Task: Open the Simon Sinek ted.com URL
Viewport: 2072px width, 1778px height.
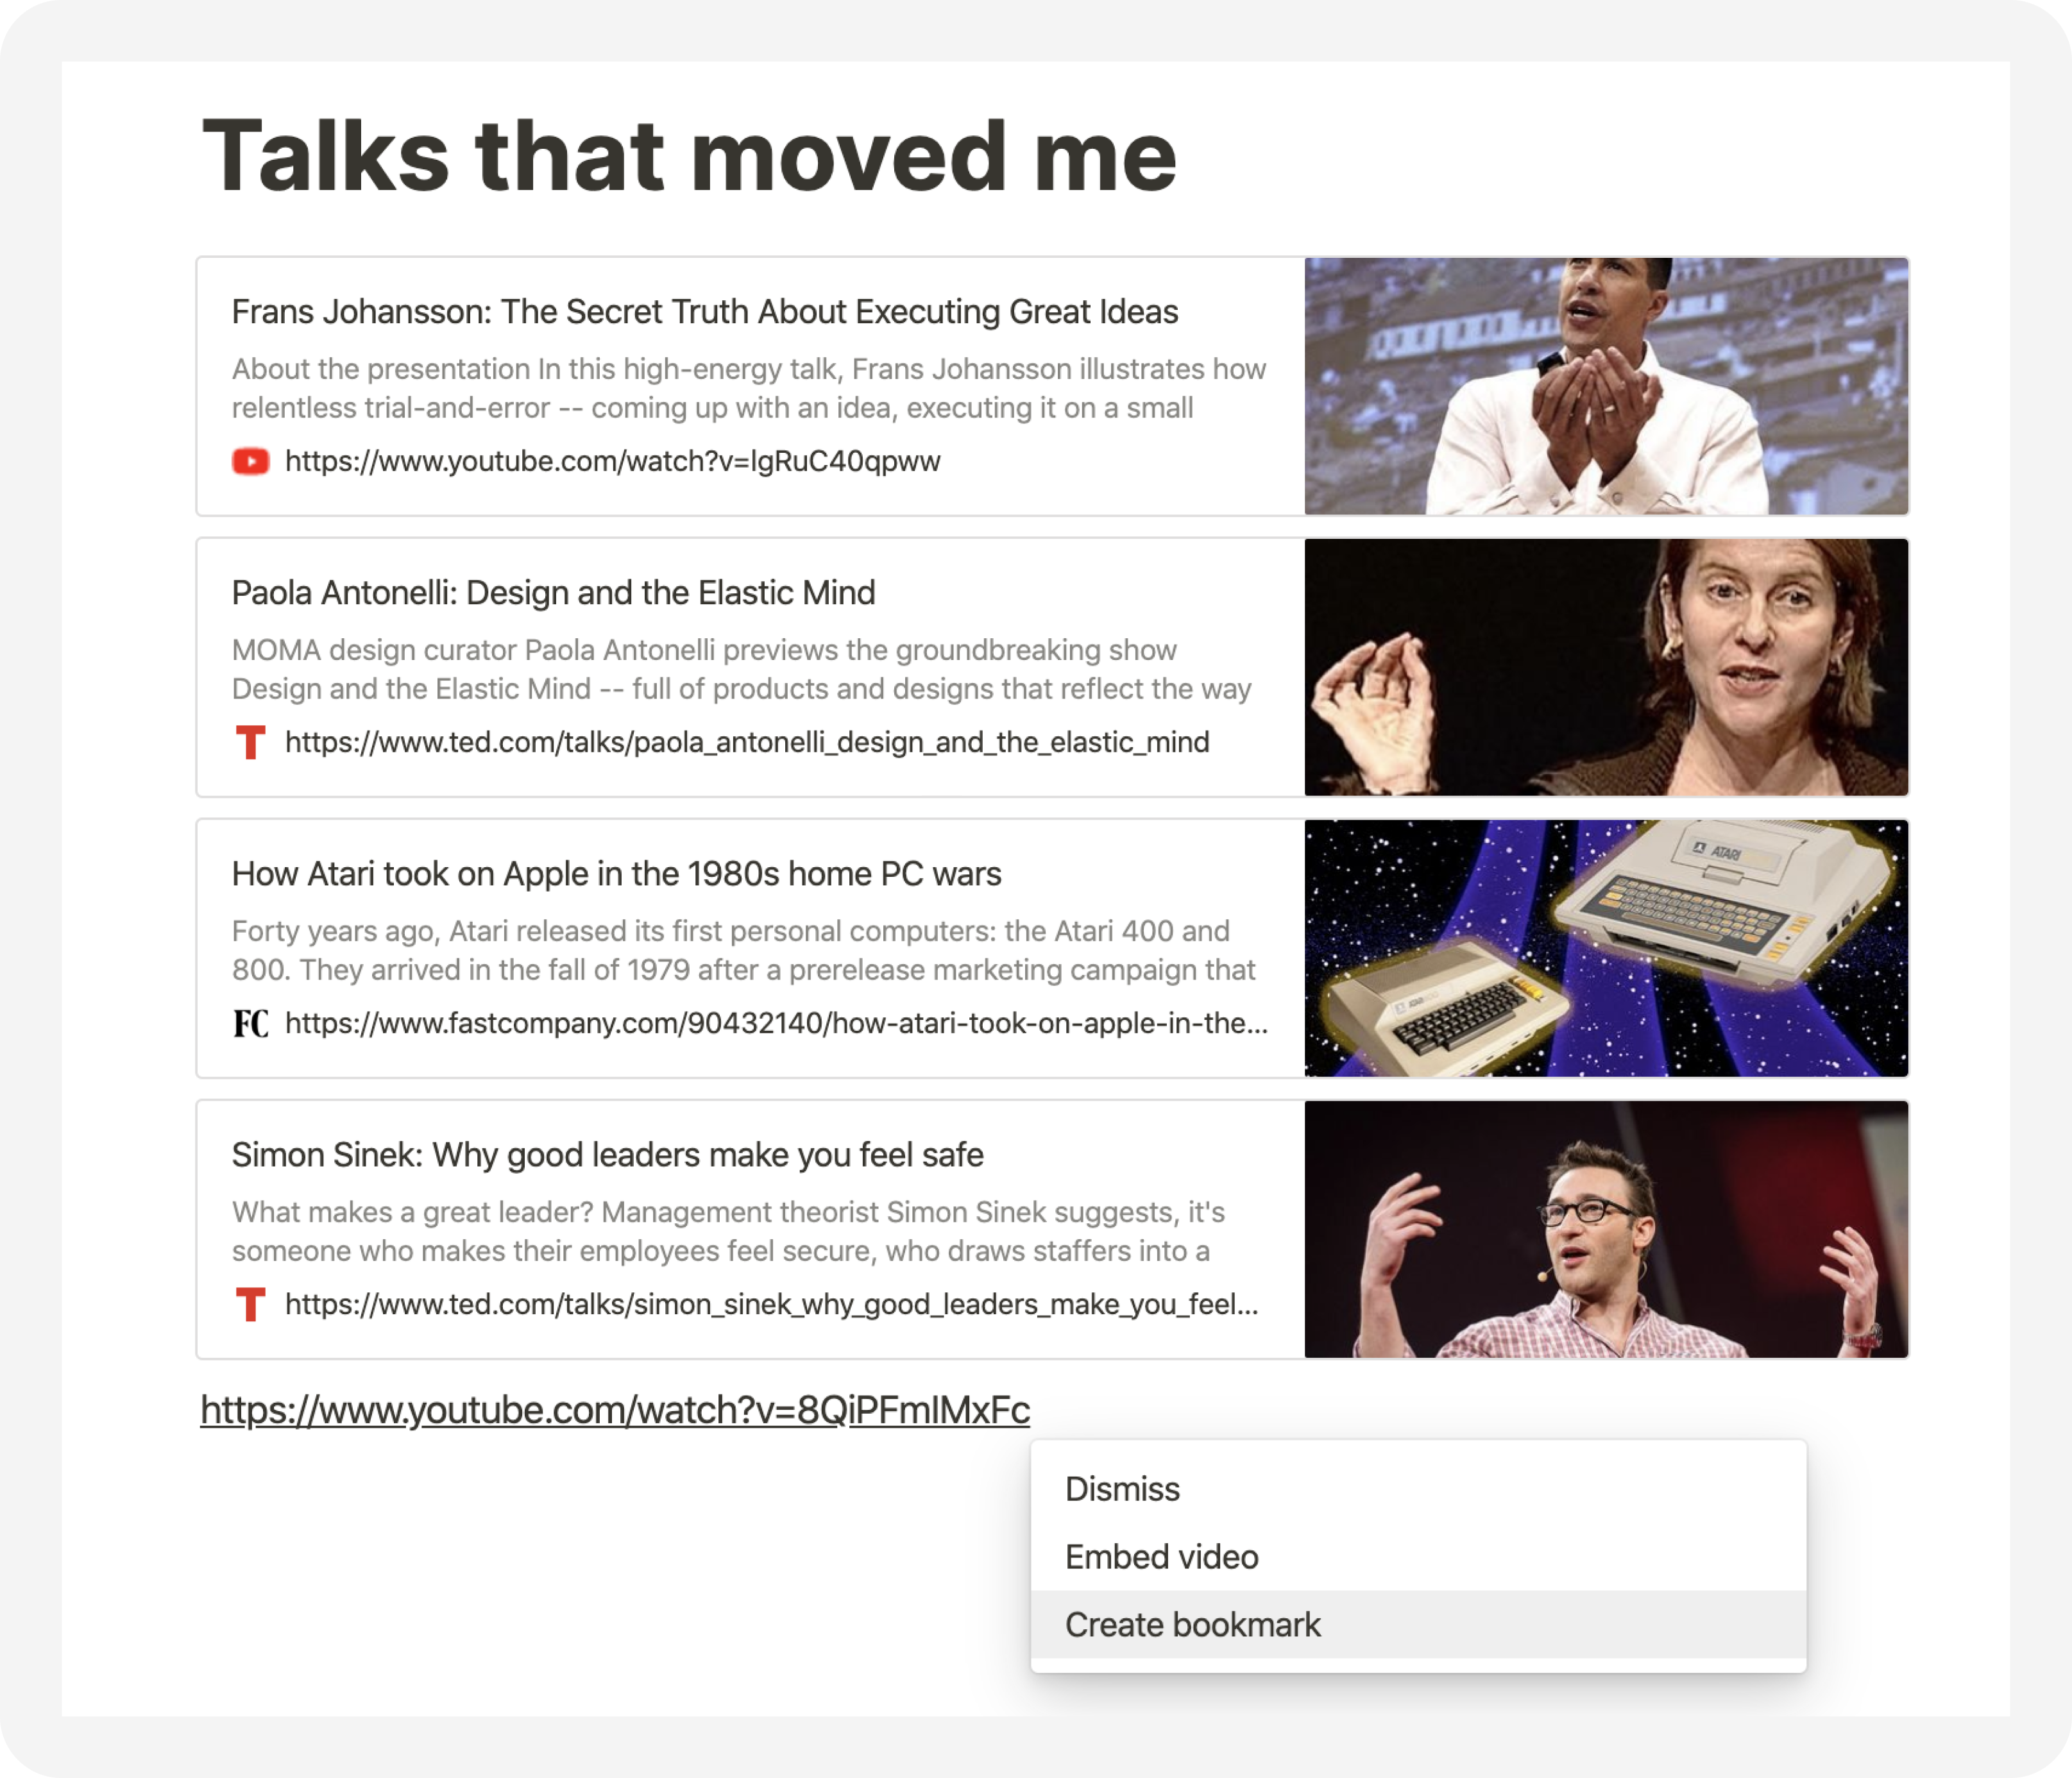Action: [771, 1304]
